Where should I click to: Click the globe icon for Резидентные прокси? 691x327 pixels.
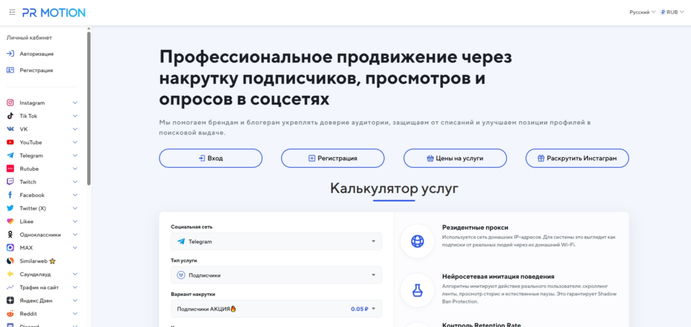point(417,241)
